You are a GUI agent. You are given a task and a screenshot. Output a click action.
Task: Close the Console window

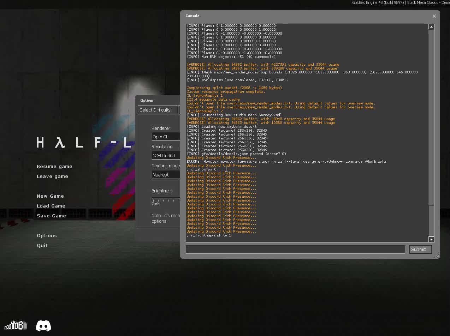click(434, 16)
